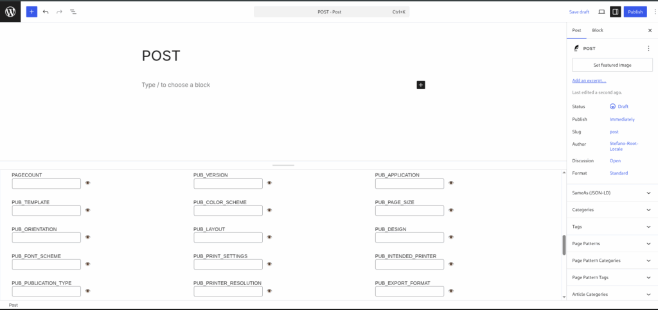Viewport: 658px width, 310px height.
Task: Toggle eye icon beside PUB_FONT_SCHEME field
Action: tap(87, 264)
